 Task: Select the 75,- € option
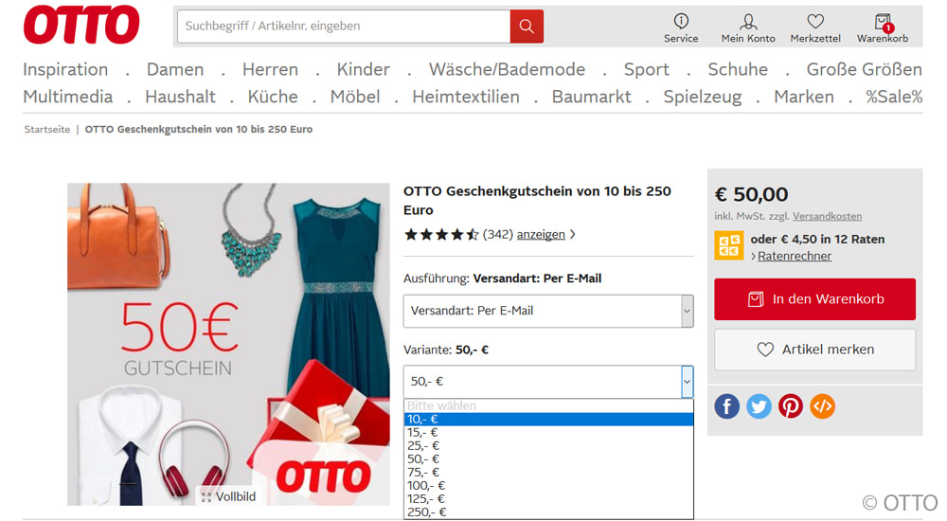coord(548,472)
